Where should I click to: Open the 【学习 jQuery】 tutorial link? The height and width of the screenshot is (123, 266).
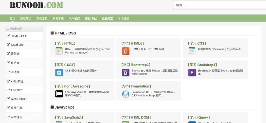coord(199,117)
